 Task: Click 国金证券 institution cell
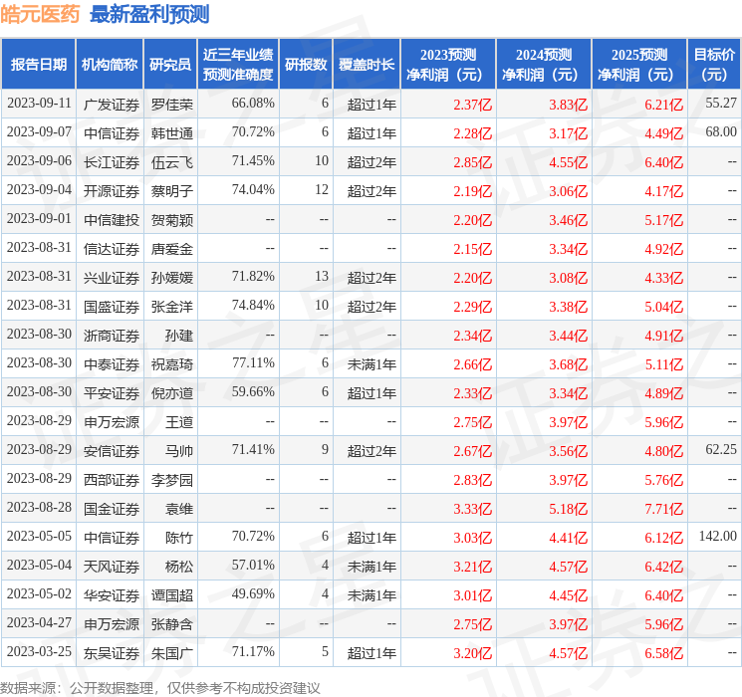(x=112, y=509)
